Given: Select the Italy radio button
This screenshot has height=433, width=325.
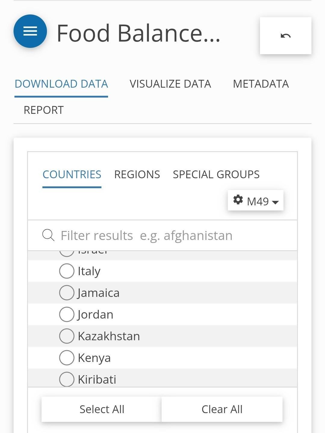Looking at the screenshot, I should 67,271.
